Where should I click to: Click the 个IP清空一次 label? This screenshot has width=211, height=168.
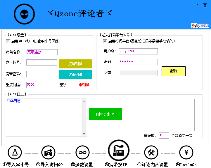click(x=182, y=135)
